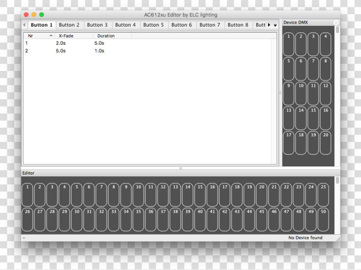Click Editor channel 46 fader

[274, 220]
